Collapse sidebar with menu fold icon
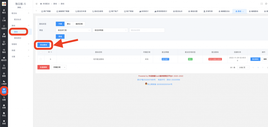The height and width of the screenshot is (127, 268). click(37, 4)
